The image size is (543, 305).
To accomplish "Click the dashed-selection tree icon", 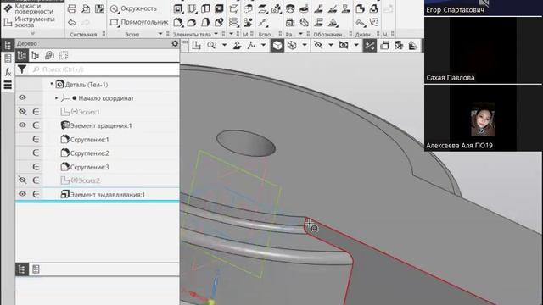I will (x=64, y=55).
